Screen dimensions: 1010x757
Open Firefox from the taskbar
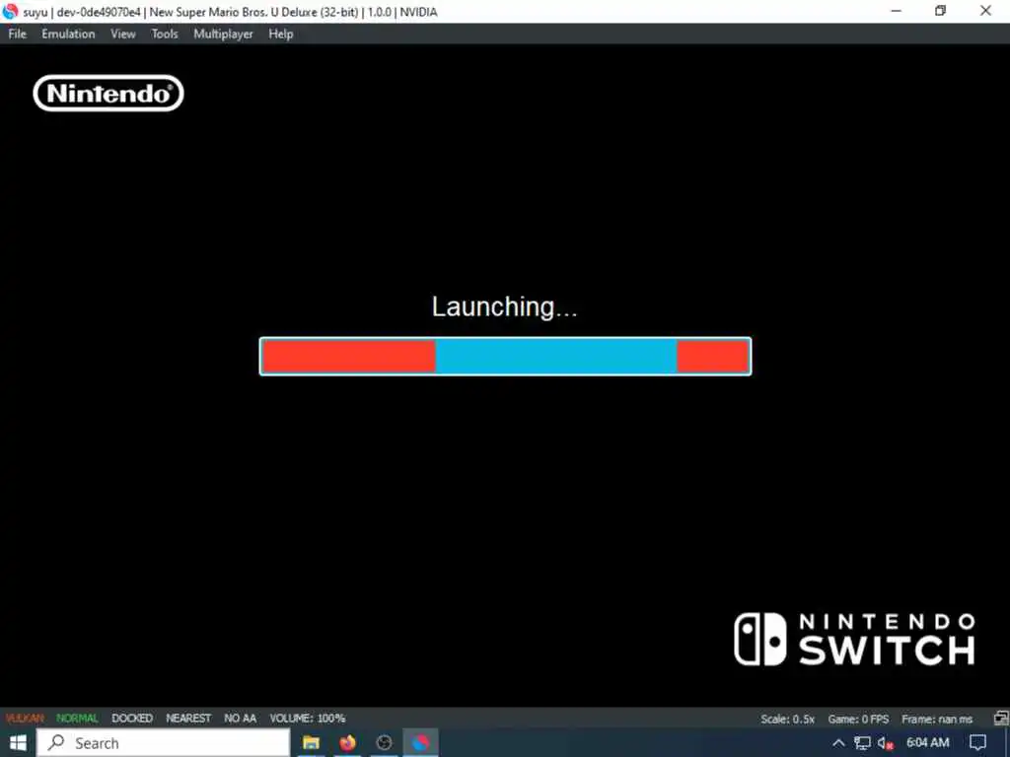348,743
